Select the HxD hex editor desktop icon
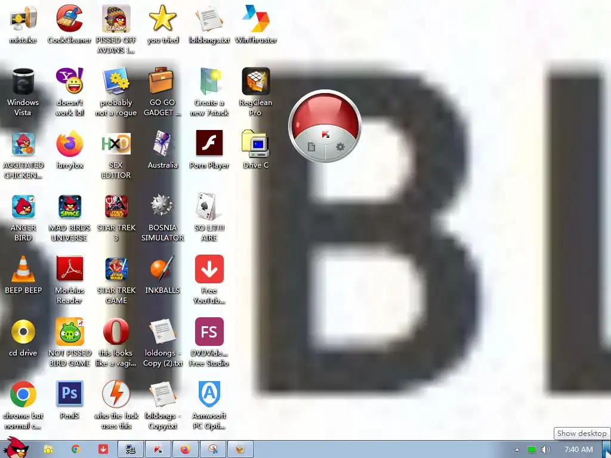 [x=116, y=144]
